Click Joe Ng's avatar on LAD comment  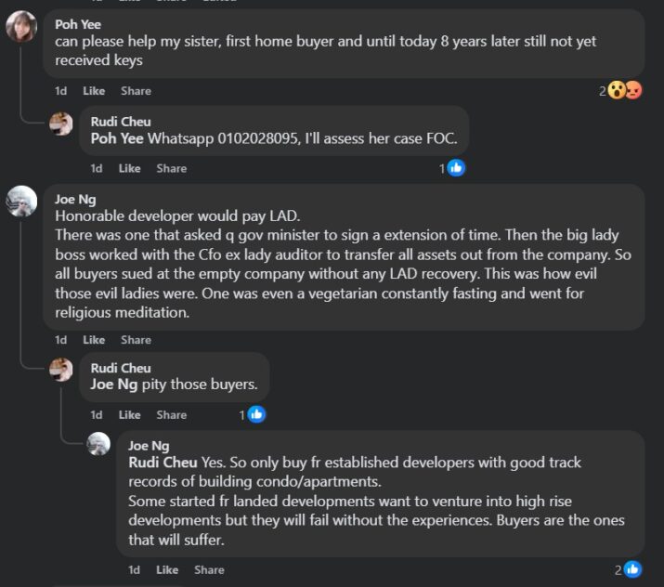click(21, 201)
